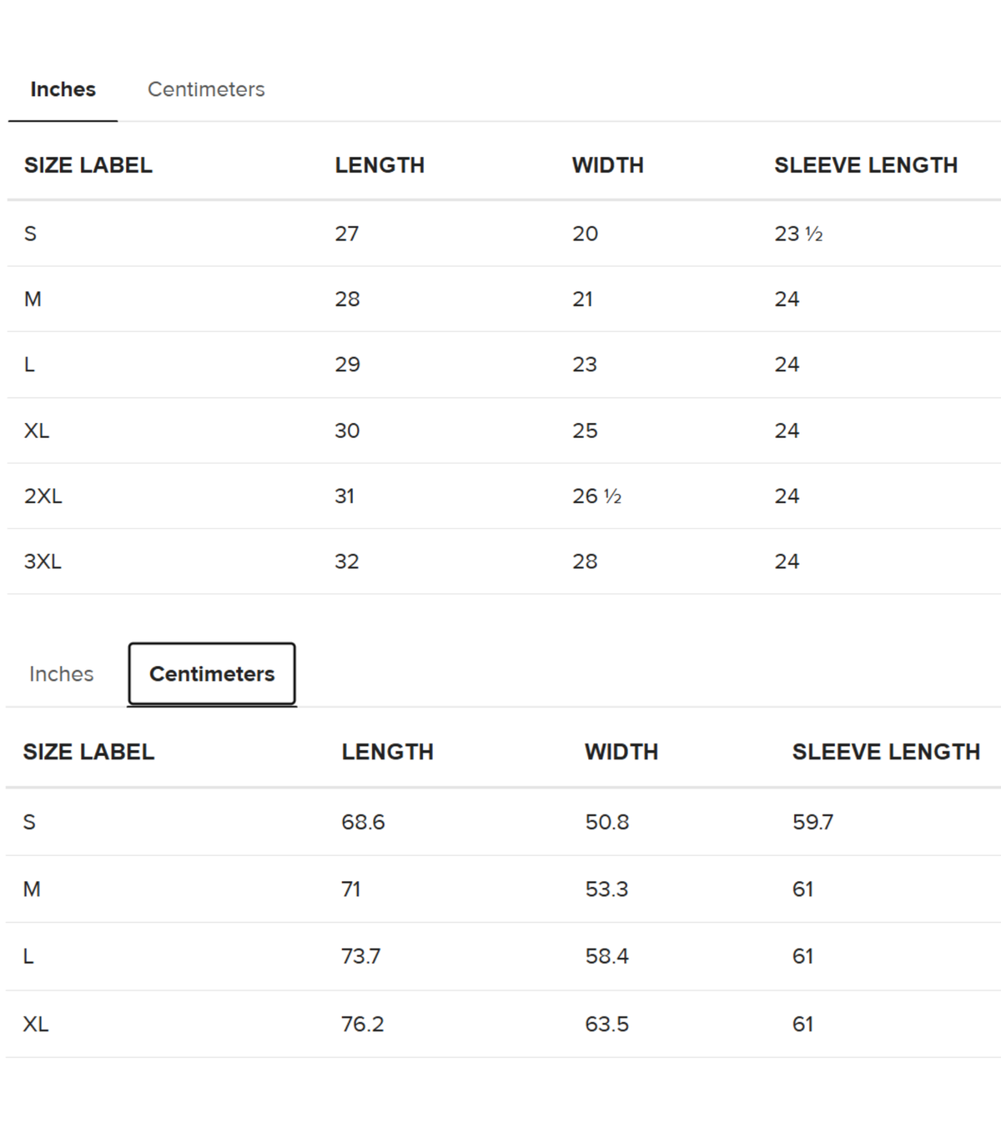This screenshot has height=1144, width=1001.
Task: Click SLEEVE LENGTH header in centimeters table
Action: (x=886, y=752)
